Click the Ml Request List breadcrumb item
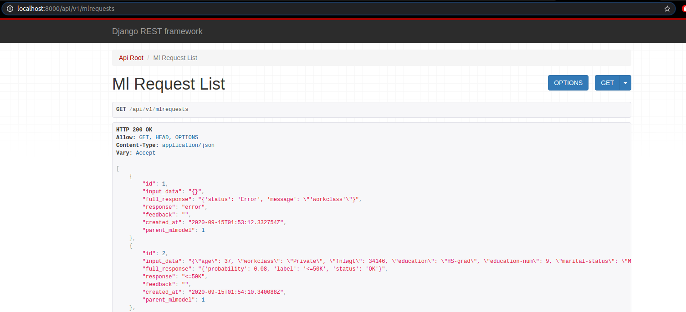Image resolution: width=686 pixels, height=312 pixels. click(175, 58)
